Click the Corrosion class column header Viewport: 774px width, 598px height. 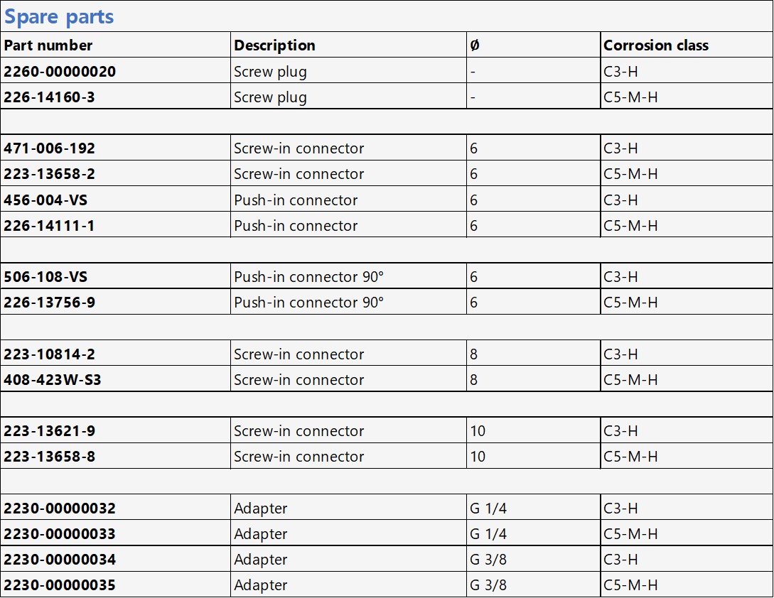click(x=656, y=45)
